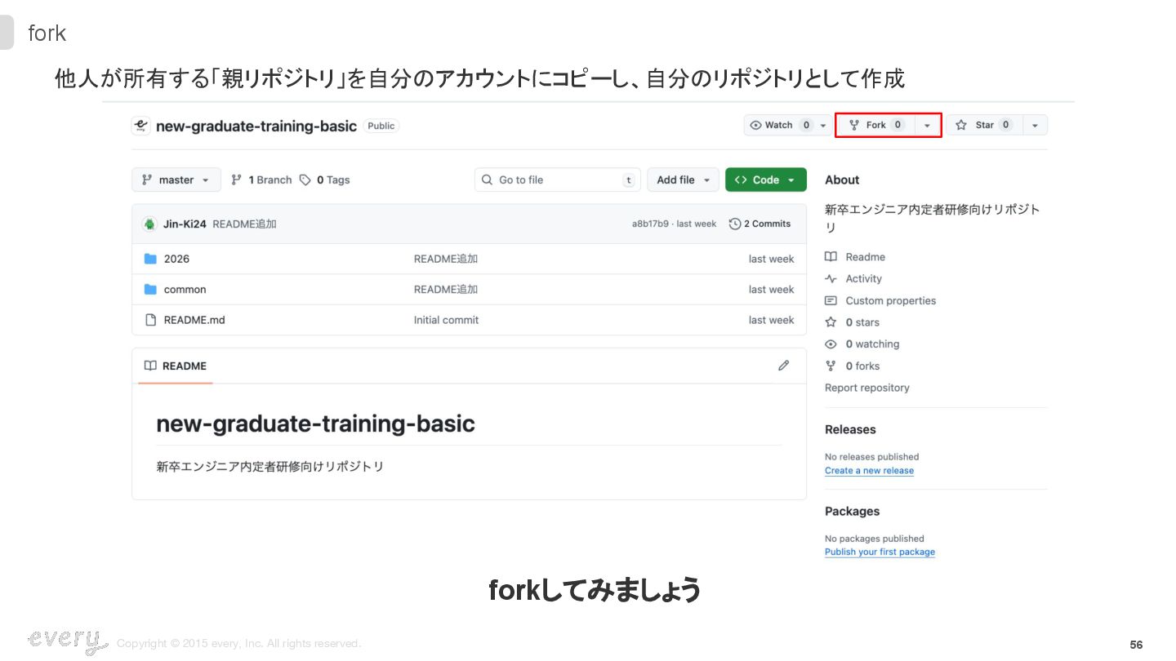View the 2 Commits history
The width and height of the screenshot is (1176, 661).
(759, 224)
